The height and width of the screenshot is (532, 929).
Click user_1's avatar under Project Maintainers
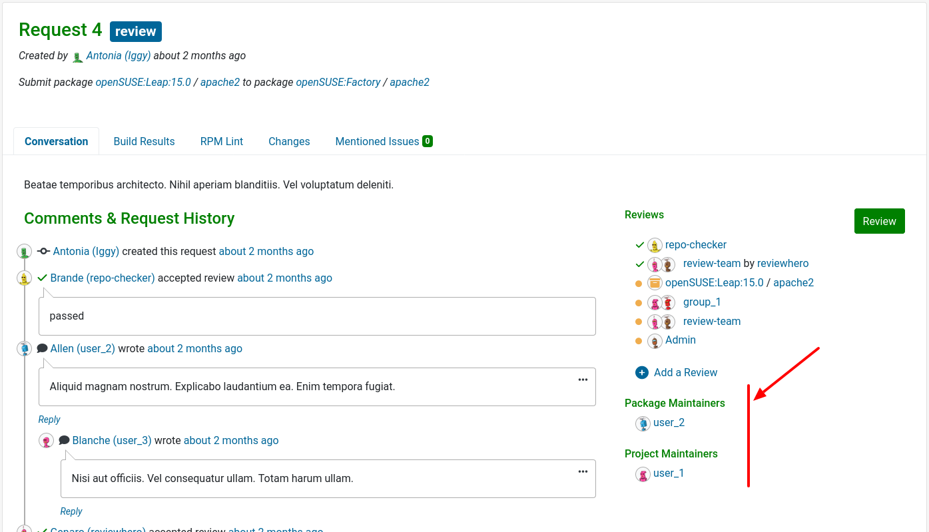pos(642,473)
